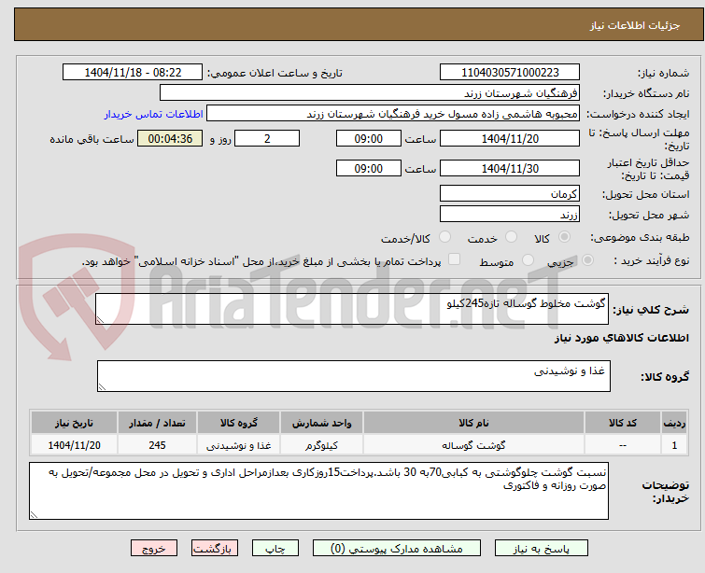Image resolution: width=705 pixels, height=573 pixels.
Task: Select the کالا radio button
Action: tap(564, 237)
